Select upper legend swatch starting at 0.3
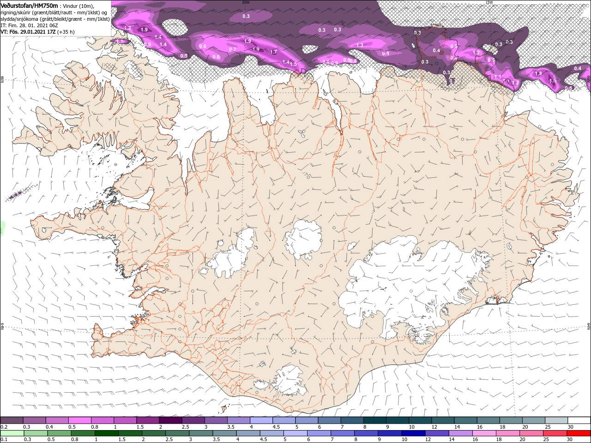This screenshot has width=591, height=443. (x=34, y=420)
